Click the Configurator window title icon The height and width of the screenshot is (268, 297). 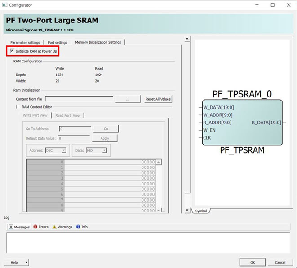click(5, 5)
